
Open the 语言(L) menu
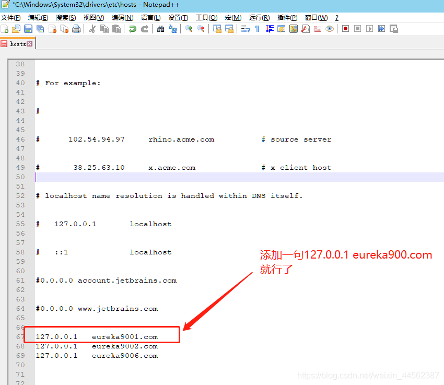click(x=150, y=18)
